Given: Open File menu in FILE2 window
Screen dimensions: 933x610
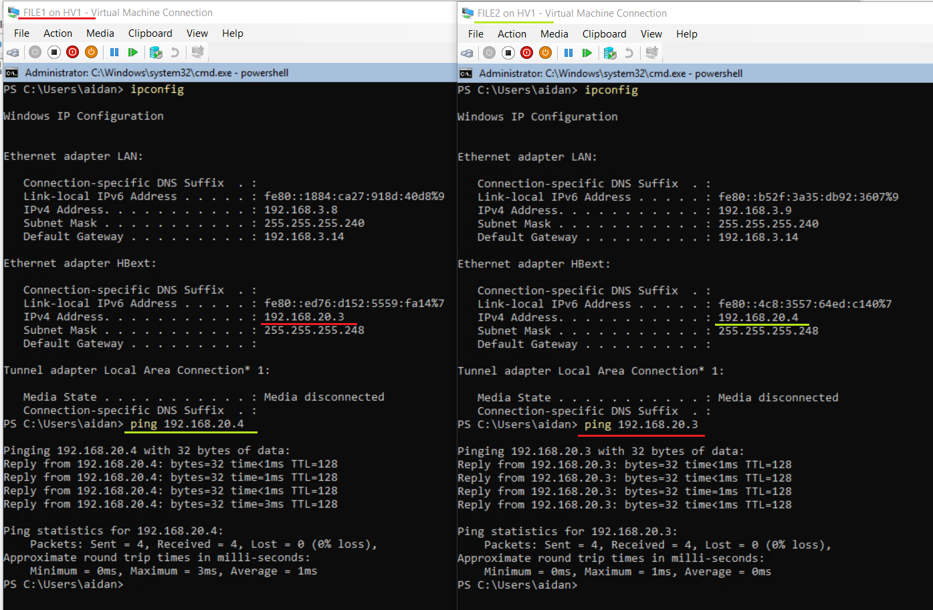Looking at the screenshot, I should click(476, 33).
